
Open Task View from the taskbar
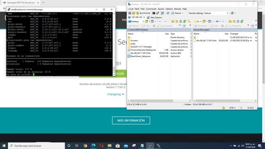[77, 146]
